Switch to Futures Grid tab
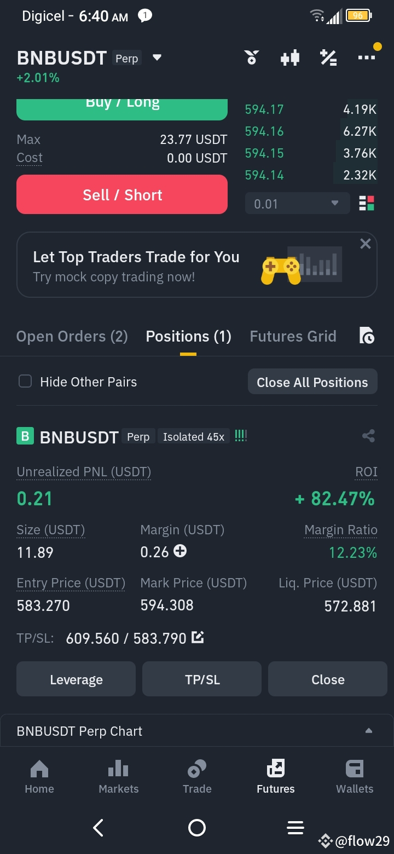Viewport: 394px width, 854px height. click(293, 336)
